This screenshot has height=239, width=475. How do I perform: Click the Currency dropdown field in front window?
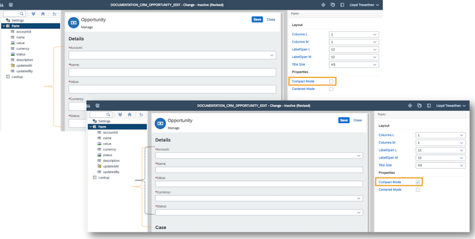(259, 198)
